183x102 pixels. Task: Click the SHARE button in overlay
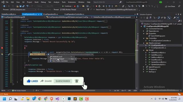coord(46,81)
